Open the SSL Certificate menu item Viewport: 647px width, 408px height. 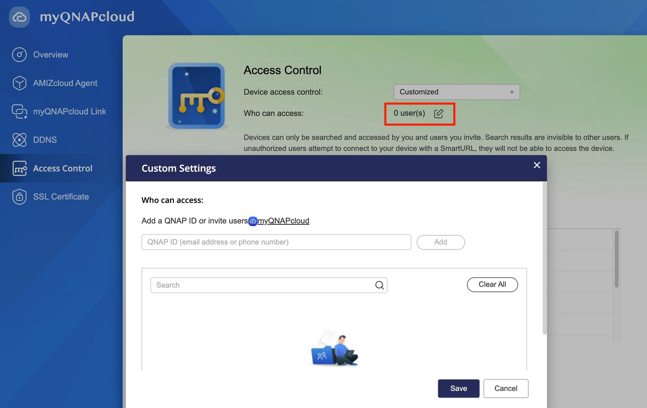click(x=61, y=197)
